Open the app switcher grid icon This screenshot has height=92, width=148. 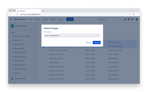(11, 19)
